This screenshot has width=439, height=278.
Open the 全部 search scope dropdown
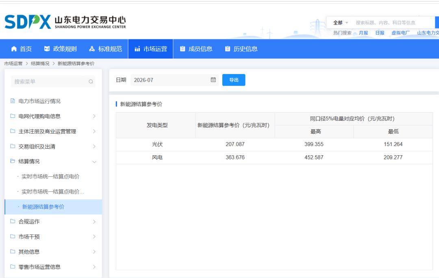341,23
